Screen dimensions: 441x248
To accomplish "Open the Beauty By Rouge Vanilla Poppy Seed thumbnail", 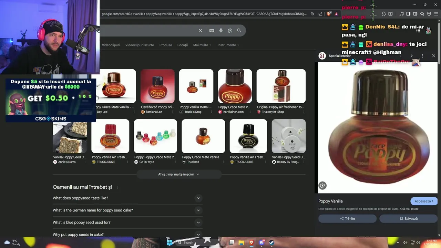I will click(289, 136).
